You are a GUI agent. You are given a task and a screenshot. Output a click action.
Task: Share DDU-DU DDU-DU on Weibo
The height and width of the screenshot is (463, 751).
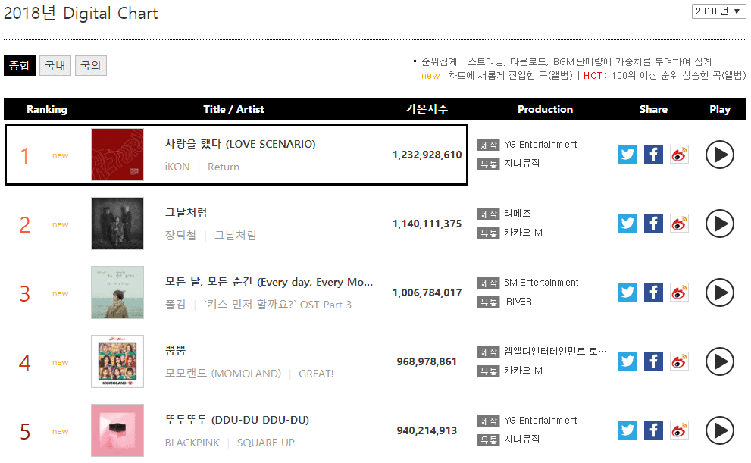pyautogui.click(x=679, y=430)
